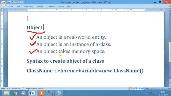The image size is (171, 96).
Task: Open the Customize Quick Access Toolbar dropdown
Action: pyautogui.click(x=26, y=2)
